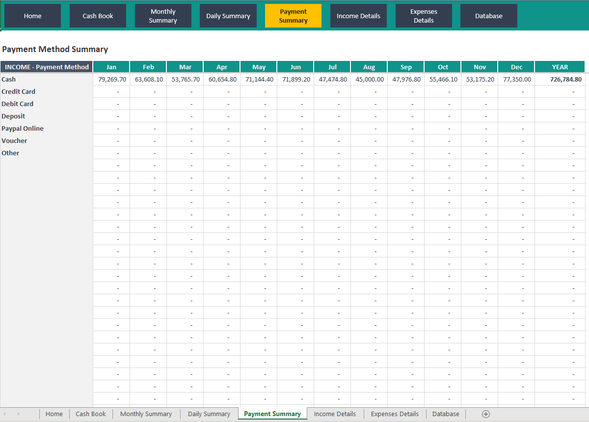Select the Payment Summary sheet tab
589x422 pixels.
[272, 414]
